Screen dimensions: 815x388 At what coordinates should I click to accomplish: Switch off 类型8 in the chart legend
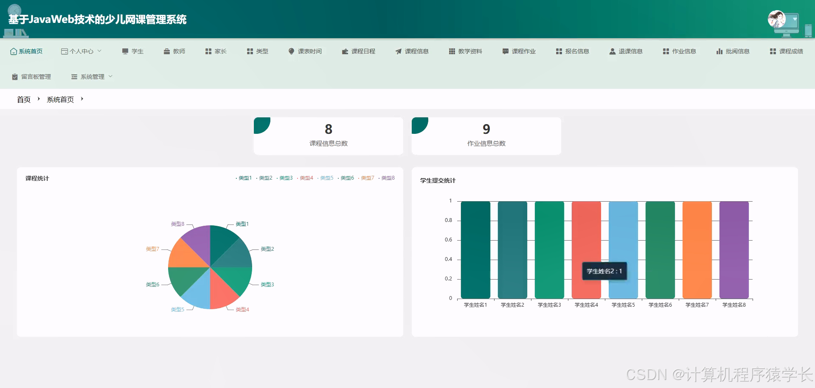click(x=386, y=178)
